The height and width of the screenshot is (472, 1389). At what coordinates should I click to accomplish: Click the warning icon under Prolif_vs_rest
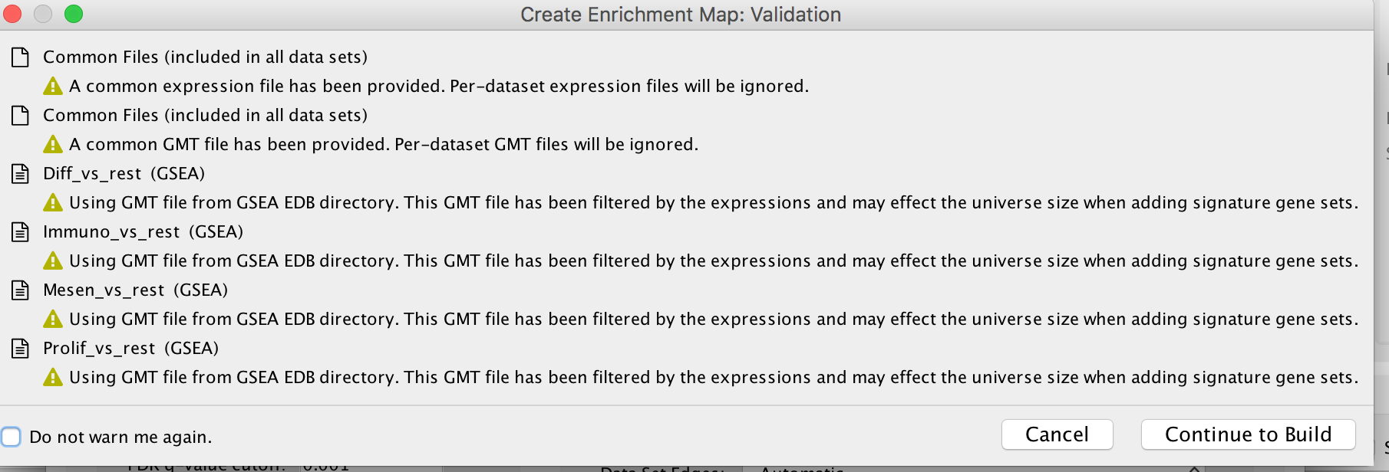53,377
